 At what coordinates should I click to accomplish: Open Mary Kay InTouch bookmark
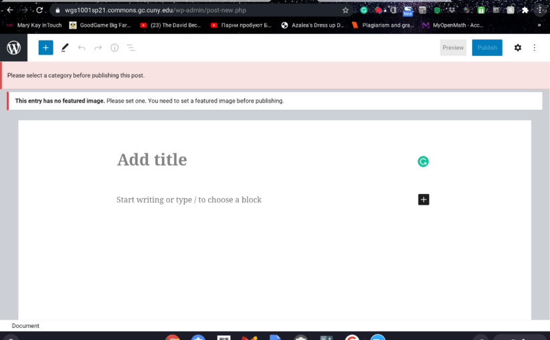click(34, 25)
